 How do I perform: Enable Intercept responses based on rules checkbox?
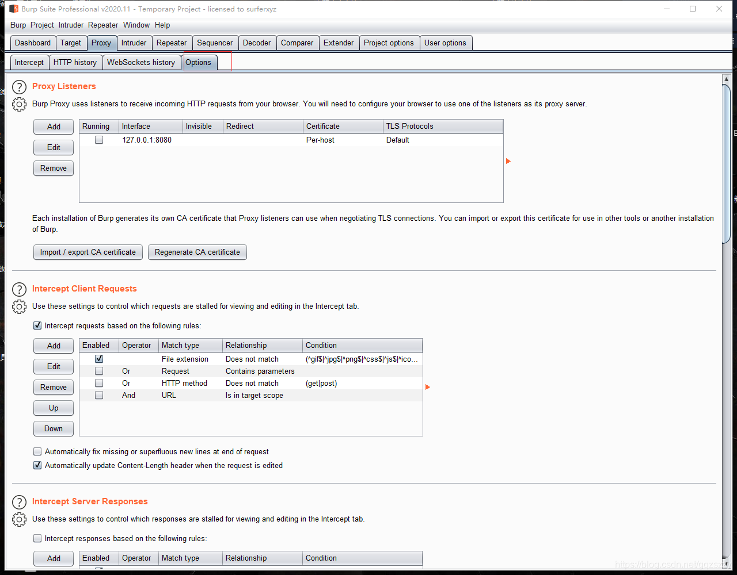click(37, 538)
